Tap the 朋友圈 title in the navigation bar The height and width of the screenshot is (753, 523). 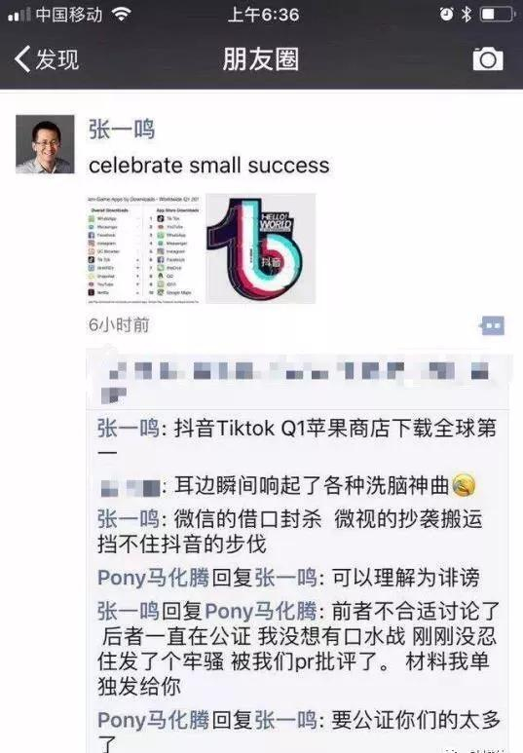261,59
